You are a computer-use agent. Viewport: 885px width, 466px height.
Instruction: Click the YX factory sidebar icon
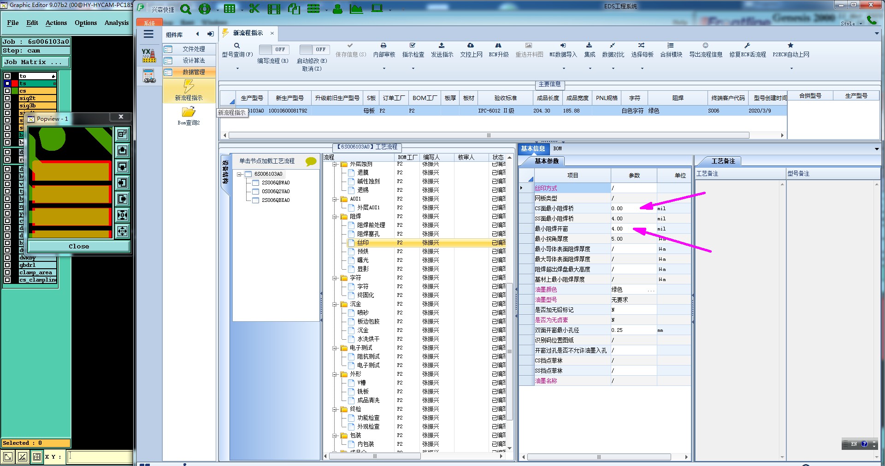tap(148, 55)
